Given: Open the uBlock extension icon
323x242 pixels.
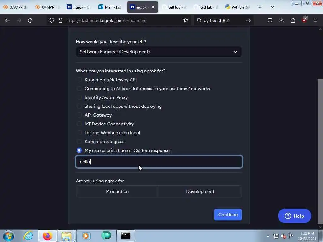Looking at the screenshot, I should click(x=304, y=20).
